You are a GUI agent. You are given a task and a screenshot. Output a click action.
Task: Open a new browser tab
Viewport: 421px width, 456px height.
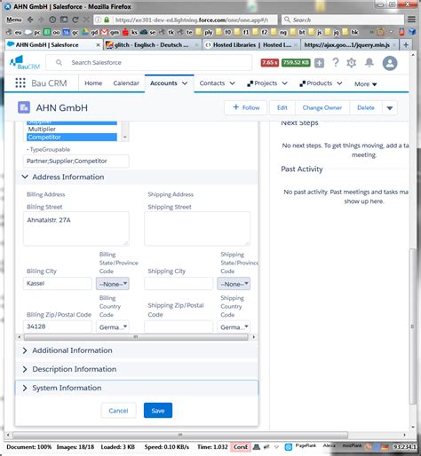point(406,45)
